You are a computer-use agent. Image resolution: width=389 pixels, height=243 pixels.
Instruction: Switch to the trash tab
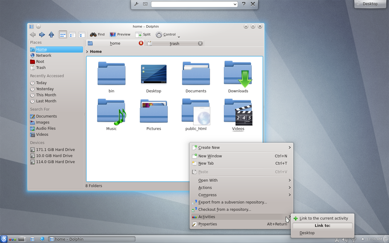pyautogui.click(x=174, y=43)
